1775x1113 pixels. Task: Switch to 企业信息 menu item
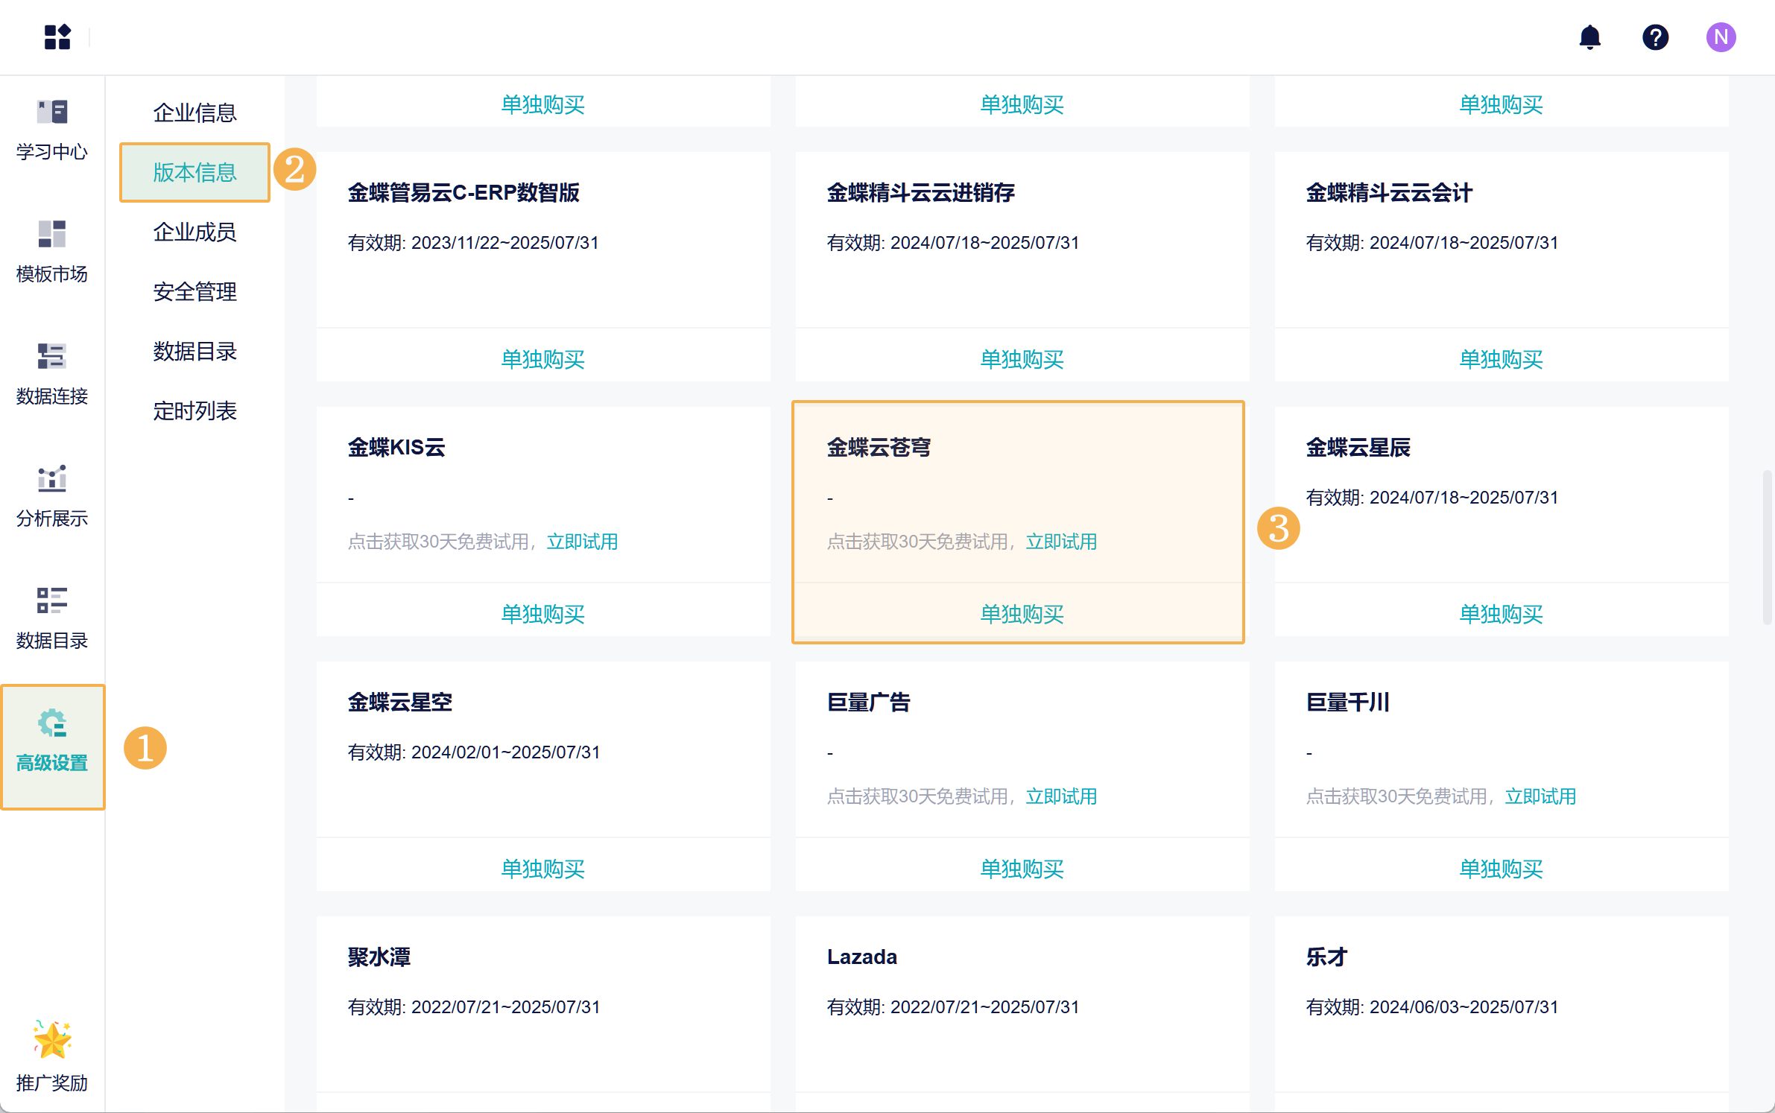194,112
